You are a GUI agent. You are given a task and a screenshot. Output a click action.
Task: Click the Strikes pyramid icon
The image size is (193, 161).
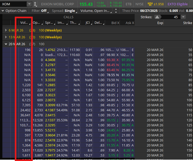pyautogui.click(x=157, y=17)
